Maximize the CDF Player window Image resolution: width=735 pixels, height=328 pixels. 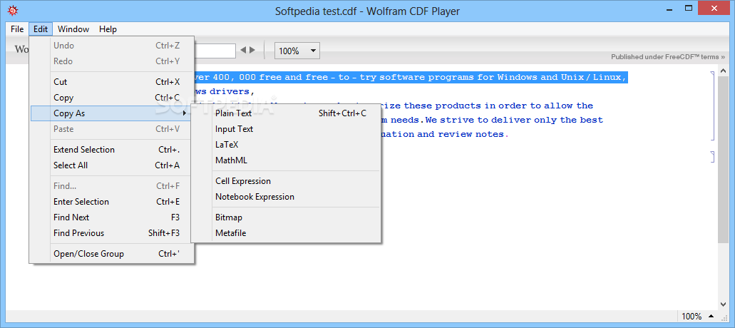[x=689, y=8]
